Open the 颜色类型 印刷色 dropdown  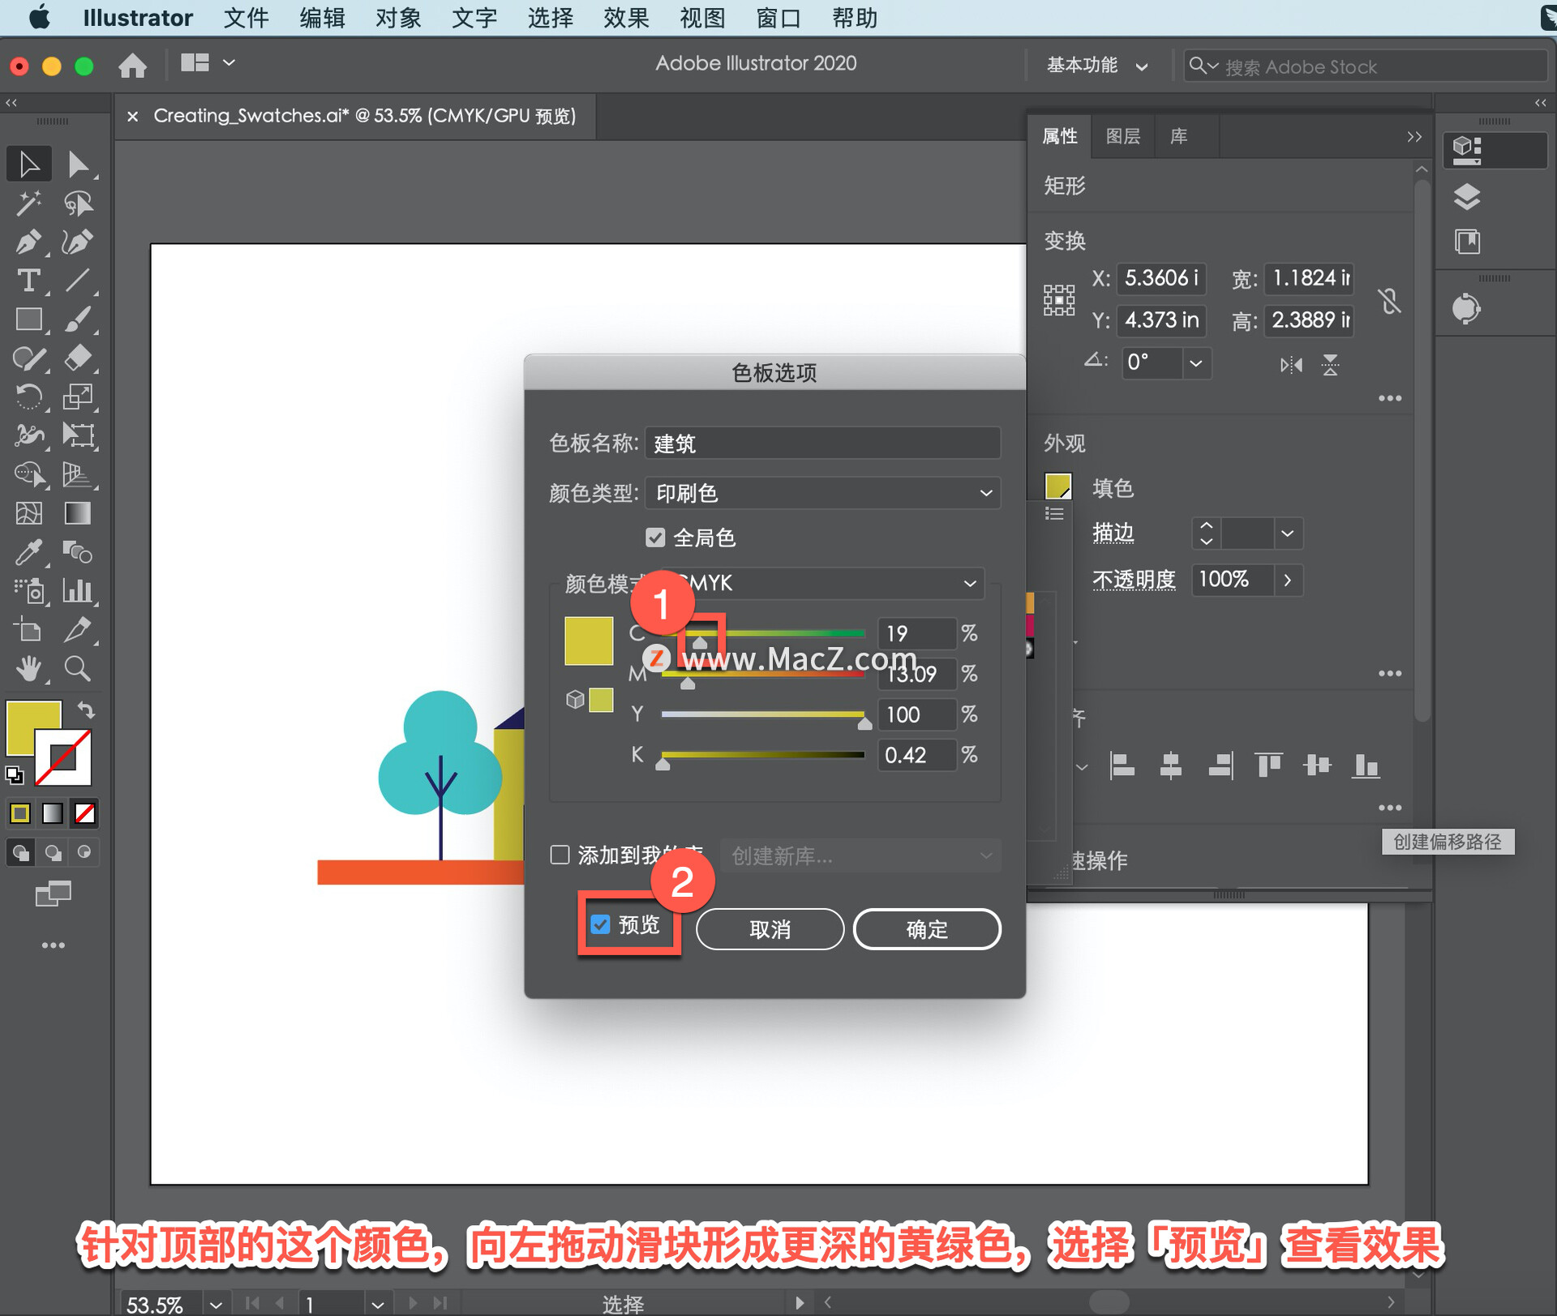(822, 493)
